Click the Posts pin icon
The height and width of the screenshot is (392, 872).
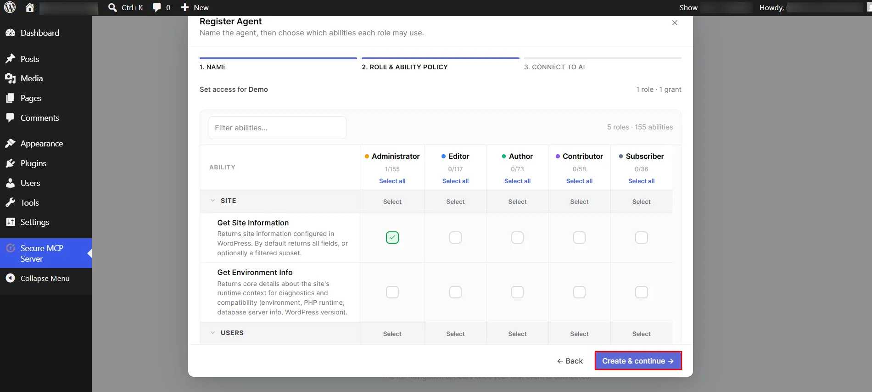tap(10, 59)
